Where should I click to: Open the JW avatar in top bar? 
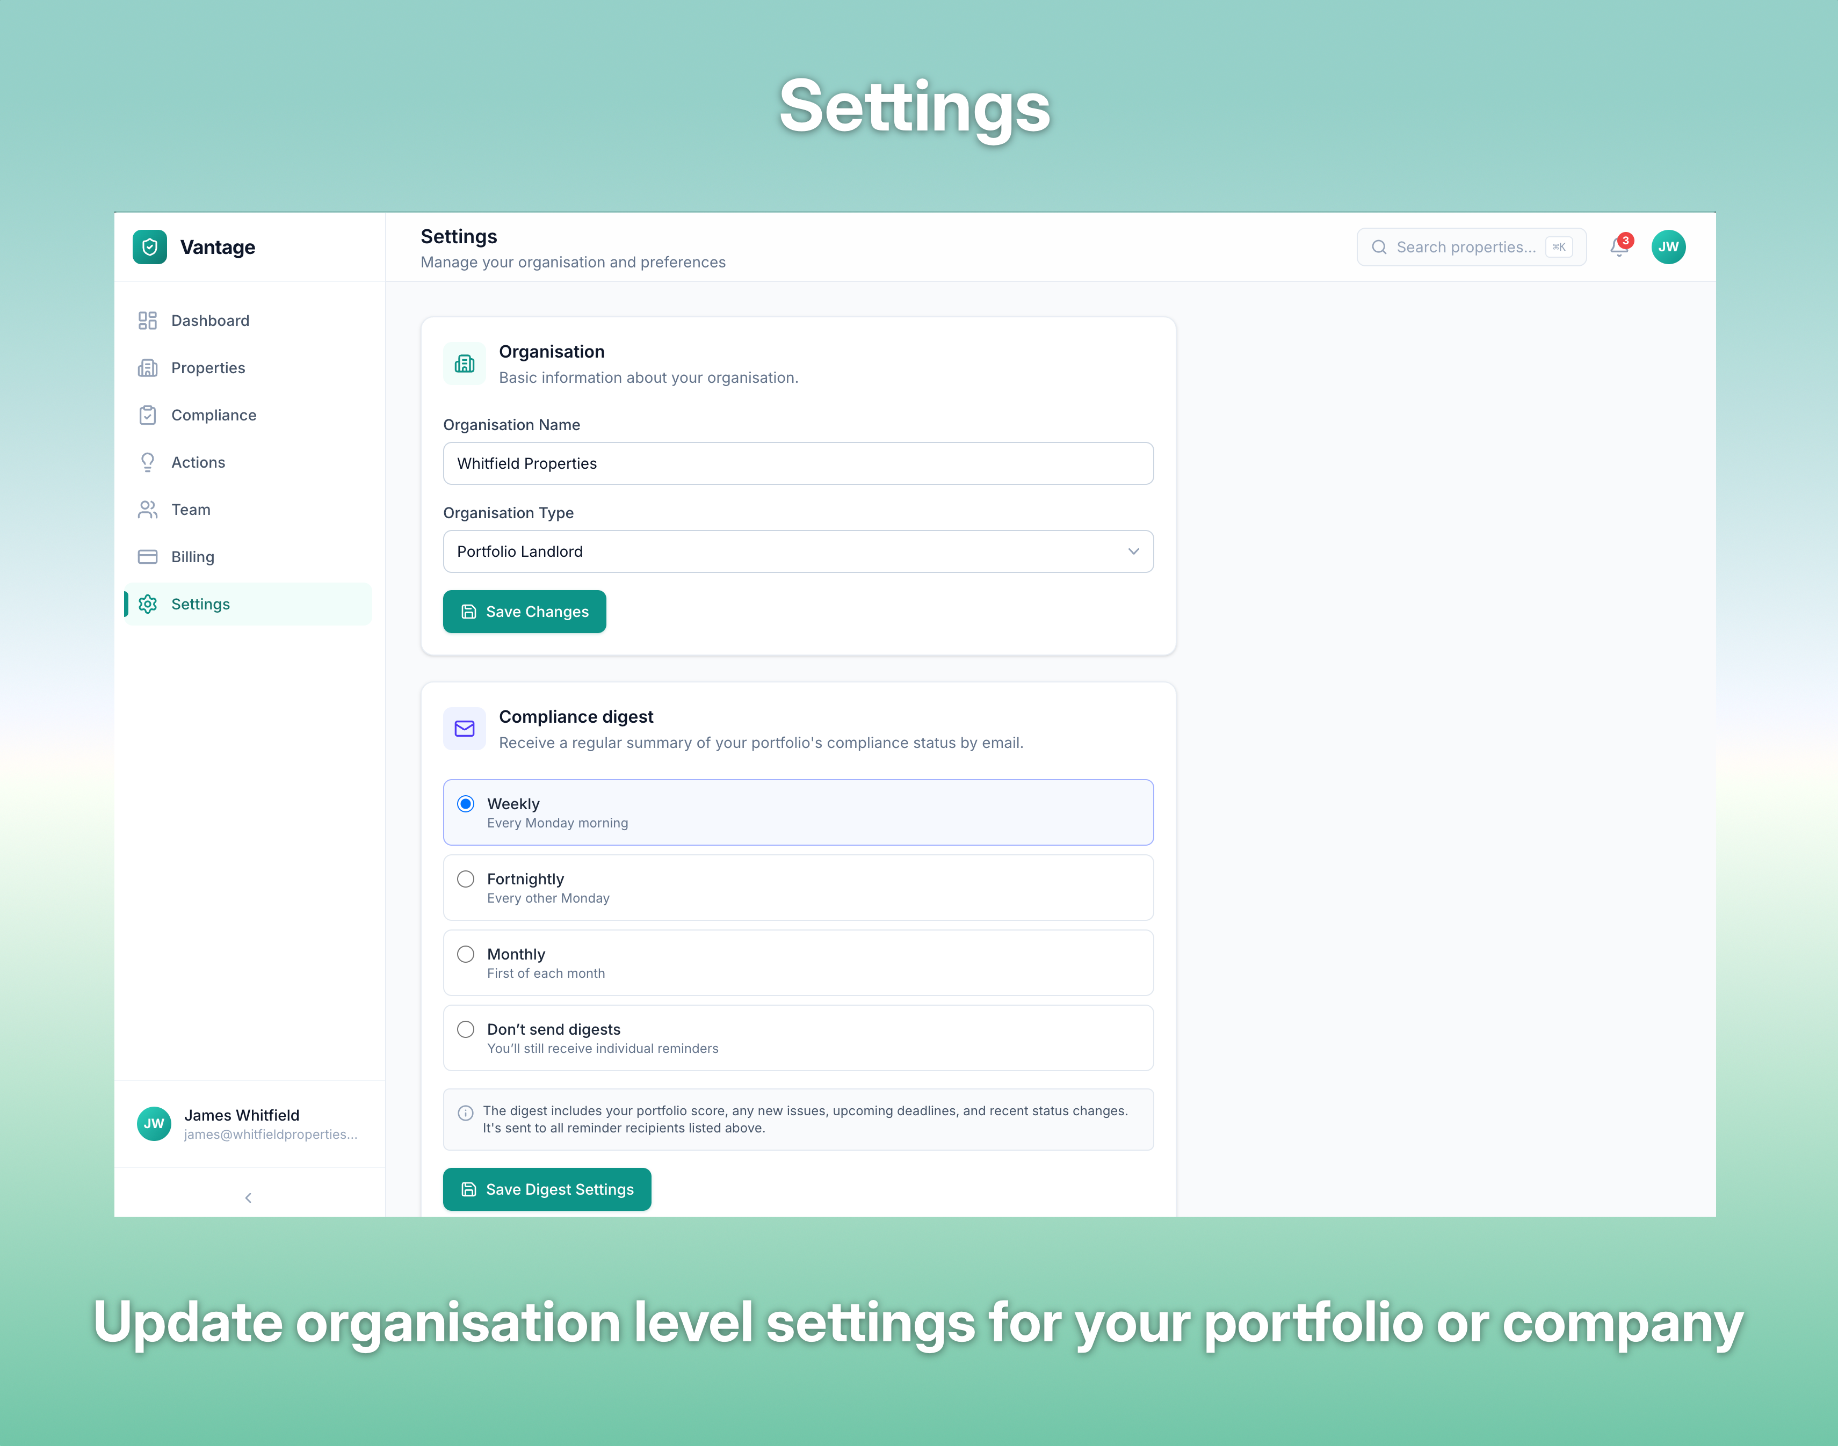[x=1669, y=247]
